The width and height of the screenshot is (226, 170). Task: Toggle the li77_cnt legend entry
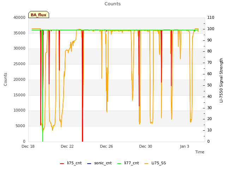point(128,163)
